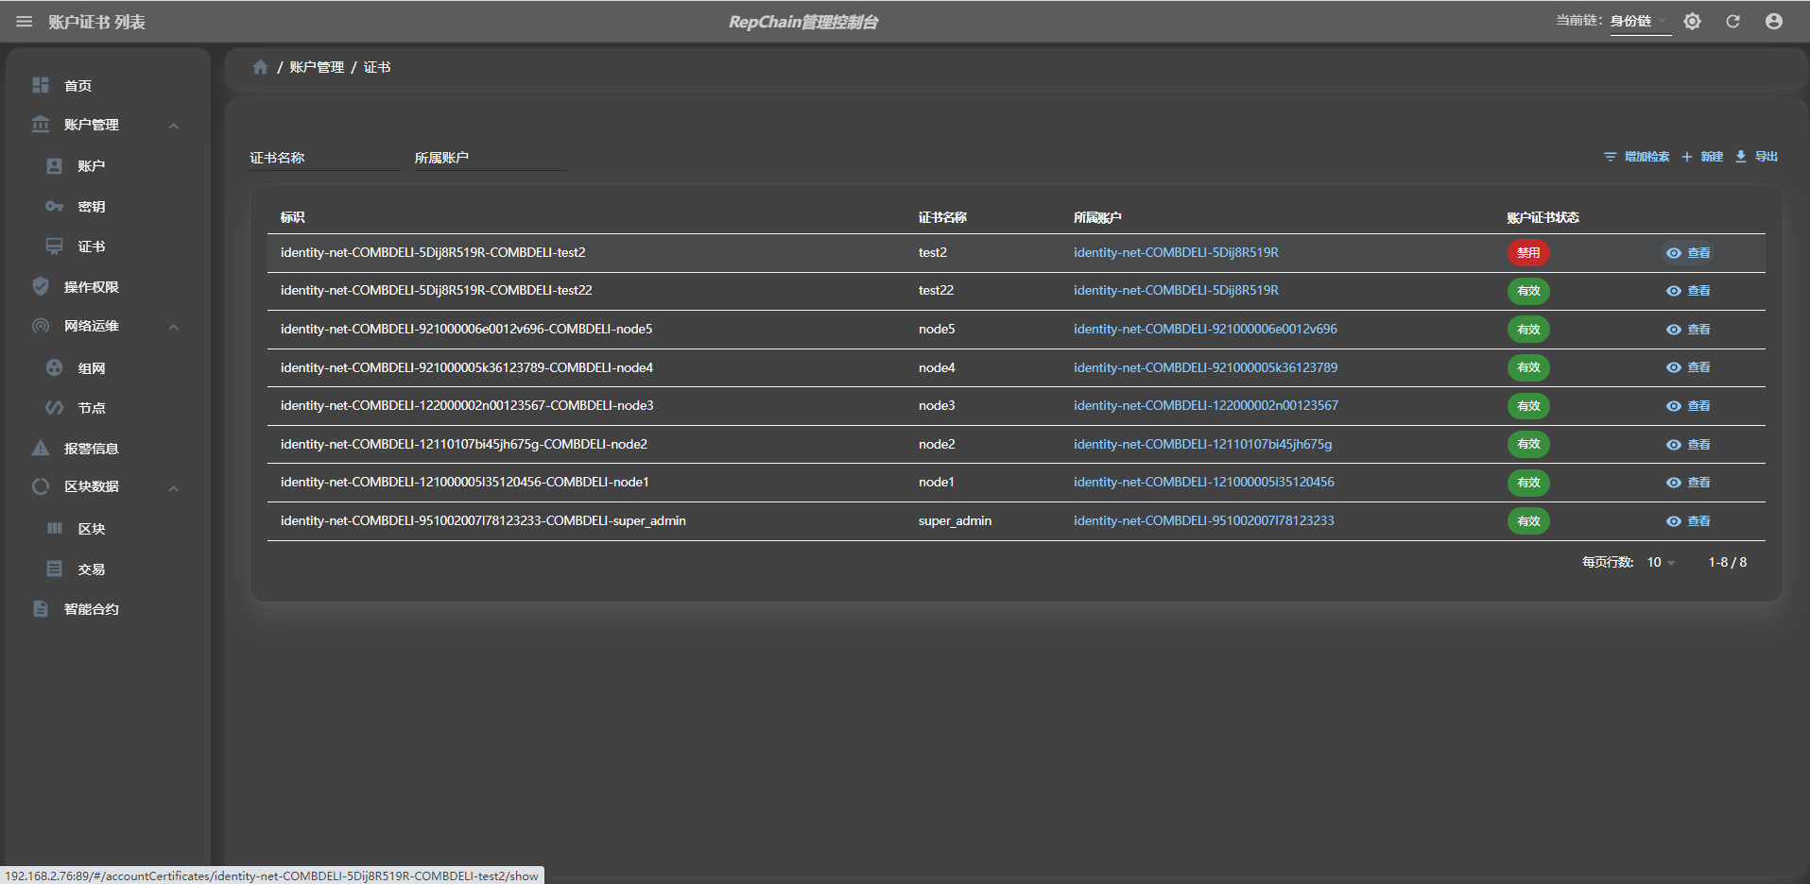The height and width of the screenshot is (884, 1810).
Task: Click the download icon beside 导出
Action: (x=1741, y=157)
